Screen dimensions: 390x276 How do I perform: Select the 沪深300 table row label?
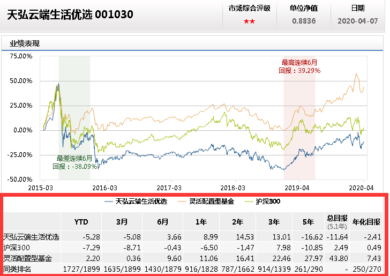(x=17, y=248)
